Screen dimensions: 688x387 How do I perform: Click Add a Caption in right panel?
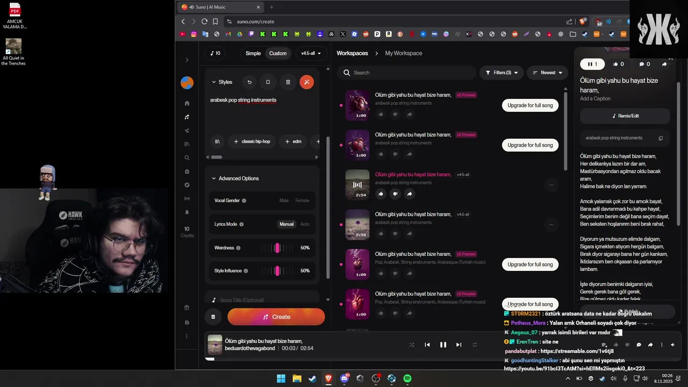tap(595, 99)
